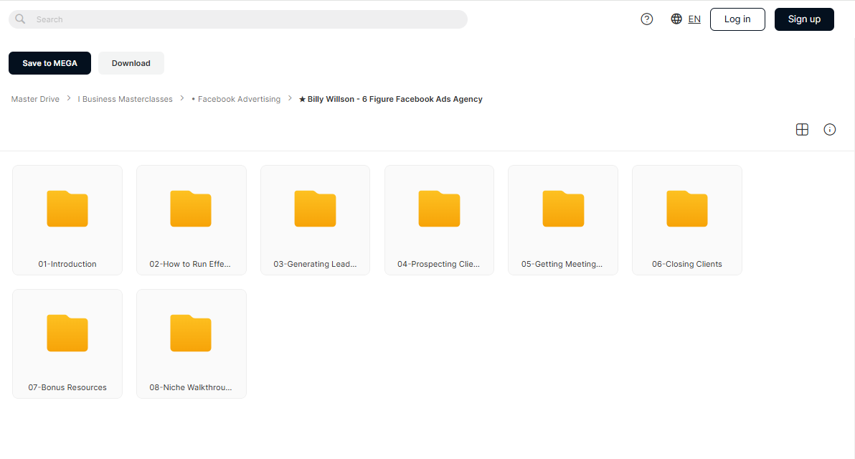The image size is (855, 459).
Task: Click the Log in button
Action: 737,19
